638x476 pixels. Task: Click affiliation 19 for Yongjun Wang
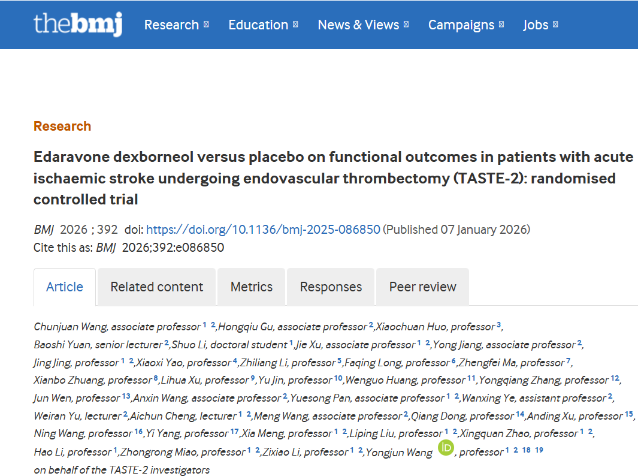[539, 450]
